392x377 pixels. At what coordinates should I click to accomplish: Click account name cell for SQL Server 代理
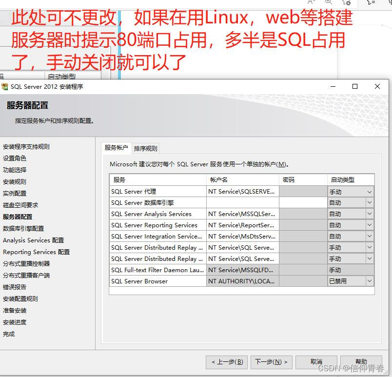point(242,192)
